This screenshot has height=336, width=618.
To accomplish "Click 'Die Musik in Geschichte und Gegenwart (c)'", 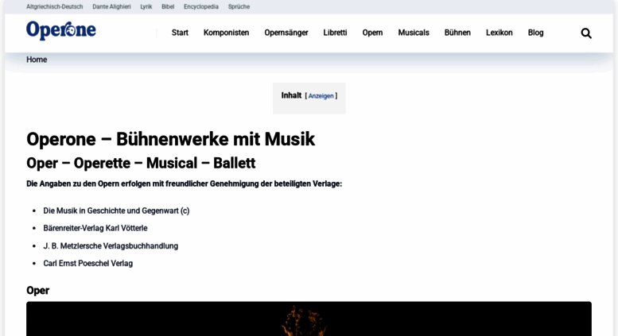I will click(x=116, y=210).
